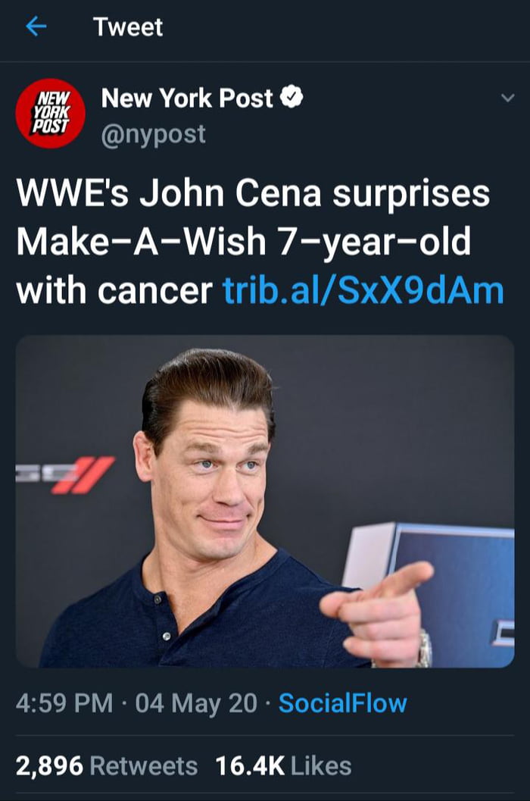Select the tweet text about John Cena
The image size is (530, 801).
[260, 242]
